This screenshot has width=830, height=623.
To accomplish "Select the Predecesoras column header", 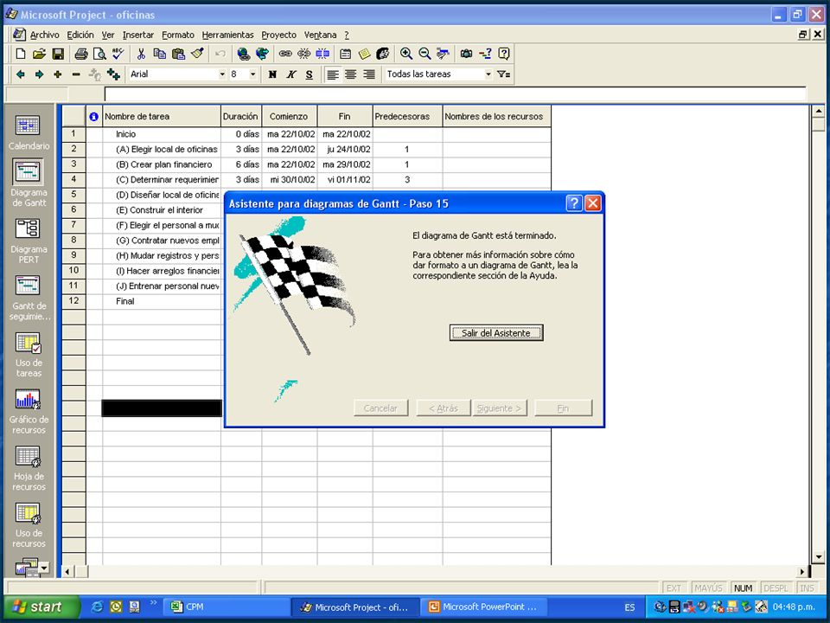I will coord(407,117).
